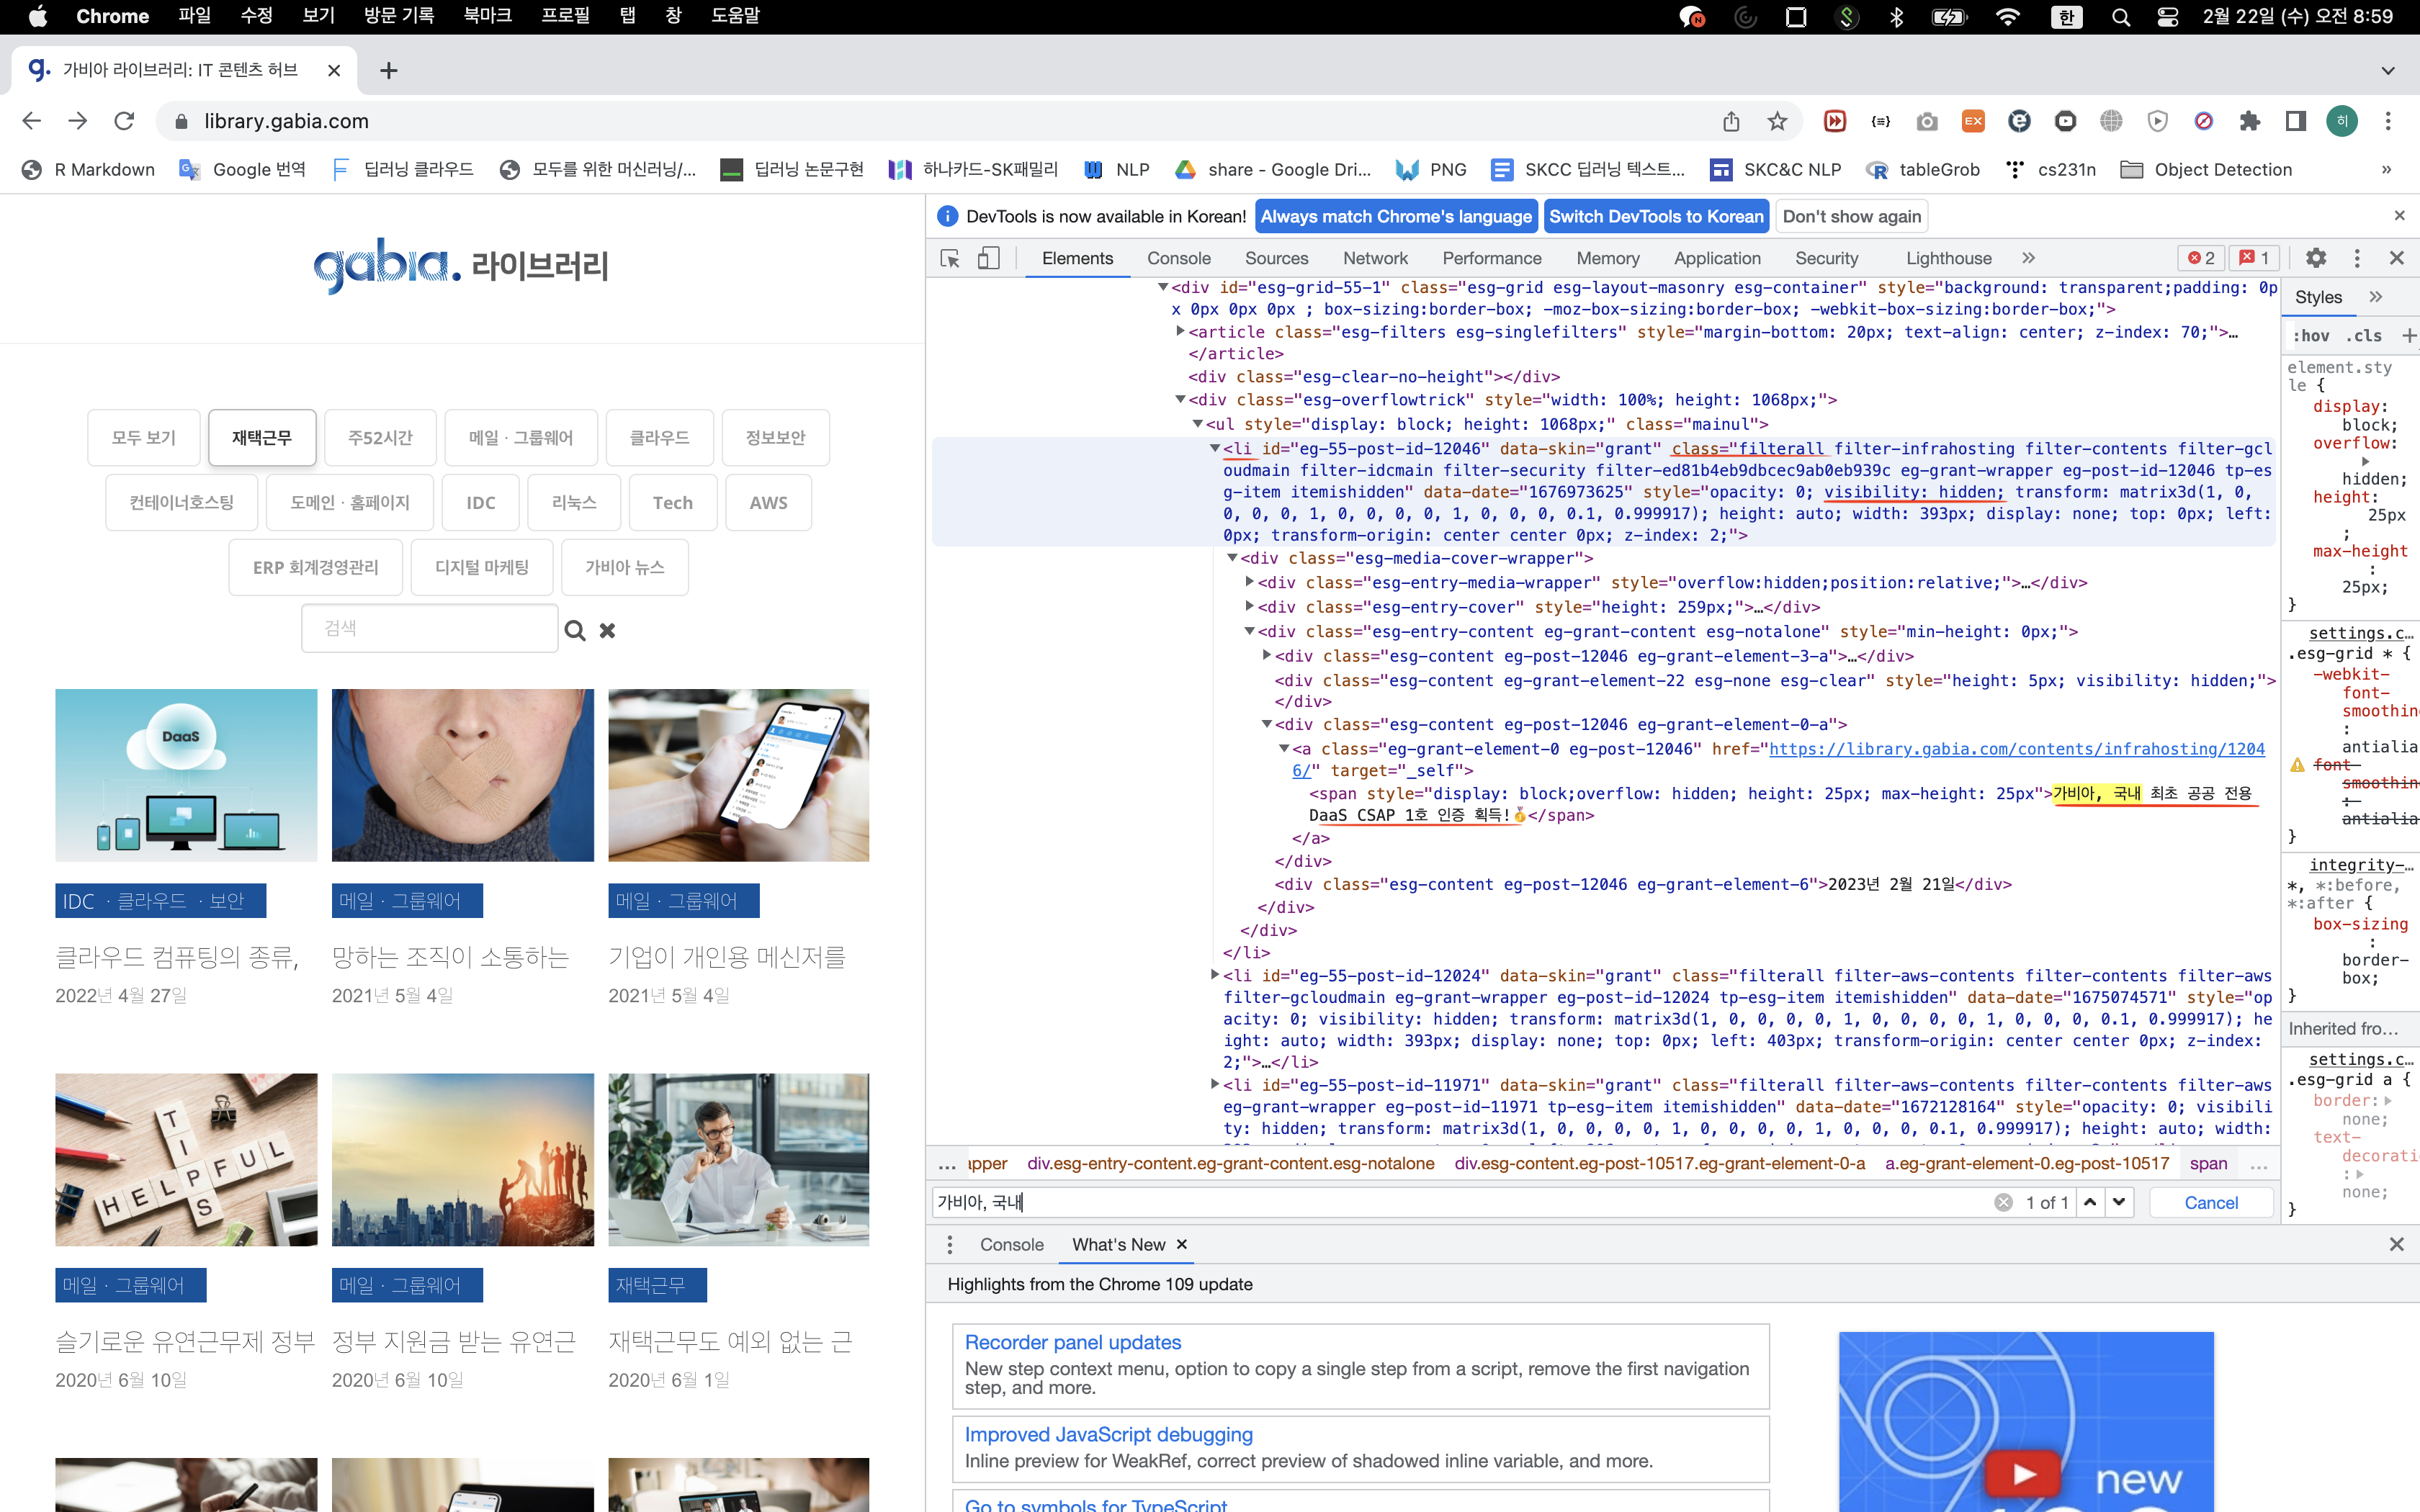Image resolution: width=2420 pixels, height=1512 pixels.
Task: Click the website search magnifier icon
Action: pos(575,630)
